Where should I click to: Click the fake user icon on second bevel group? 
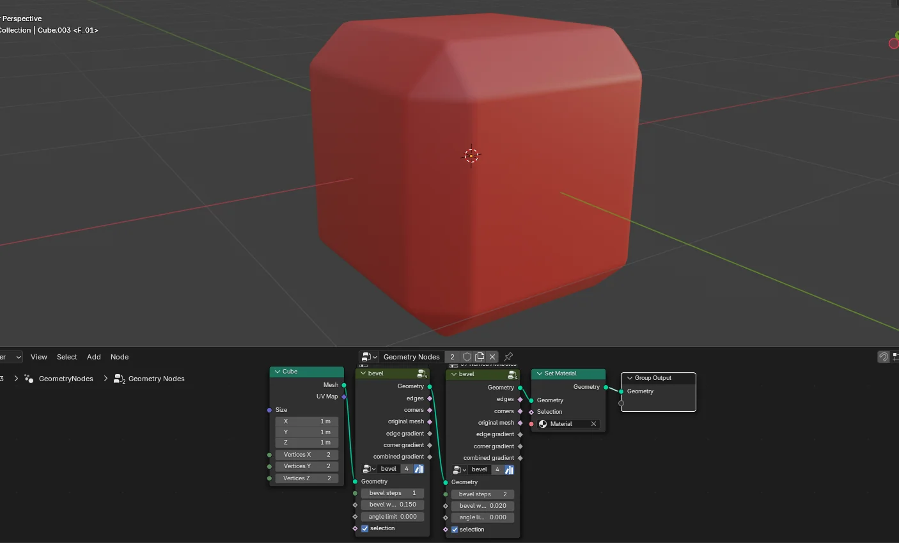pos(509,469)
